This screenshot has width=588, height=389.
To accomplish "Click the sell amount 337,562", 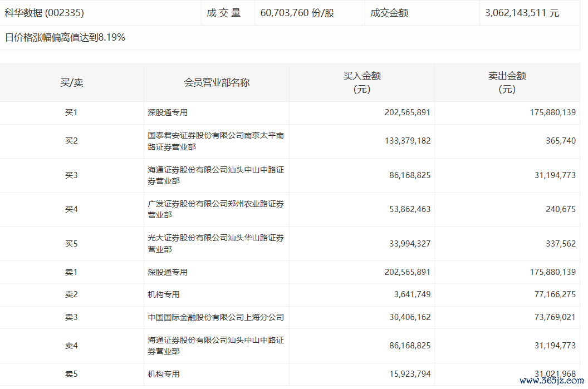I will pyautogui.click(x=561, y=244).
